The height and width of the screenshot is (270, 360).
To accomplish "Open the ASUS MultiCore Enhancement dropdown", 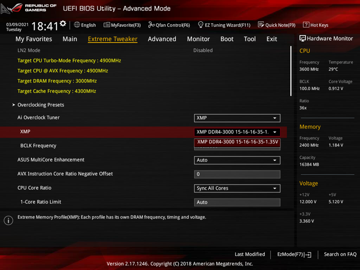I will coord(237,160).
